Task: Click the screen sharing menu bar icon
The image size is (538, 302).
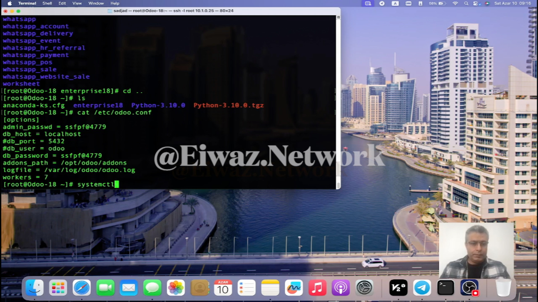Action: pos(368,3)
